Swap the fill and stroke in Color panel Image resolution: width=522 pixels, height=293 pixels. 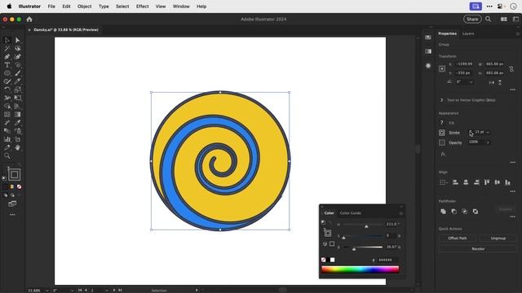[330, 222]
